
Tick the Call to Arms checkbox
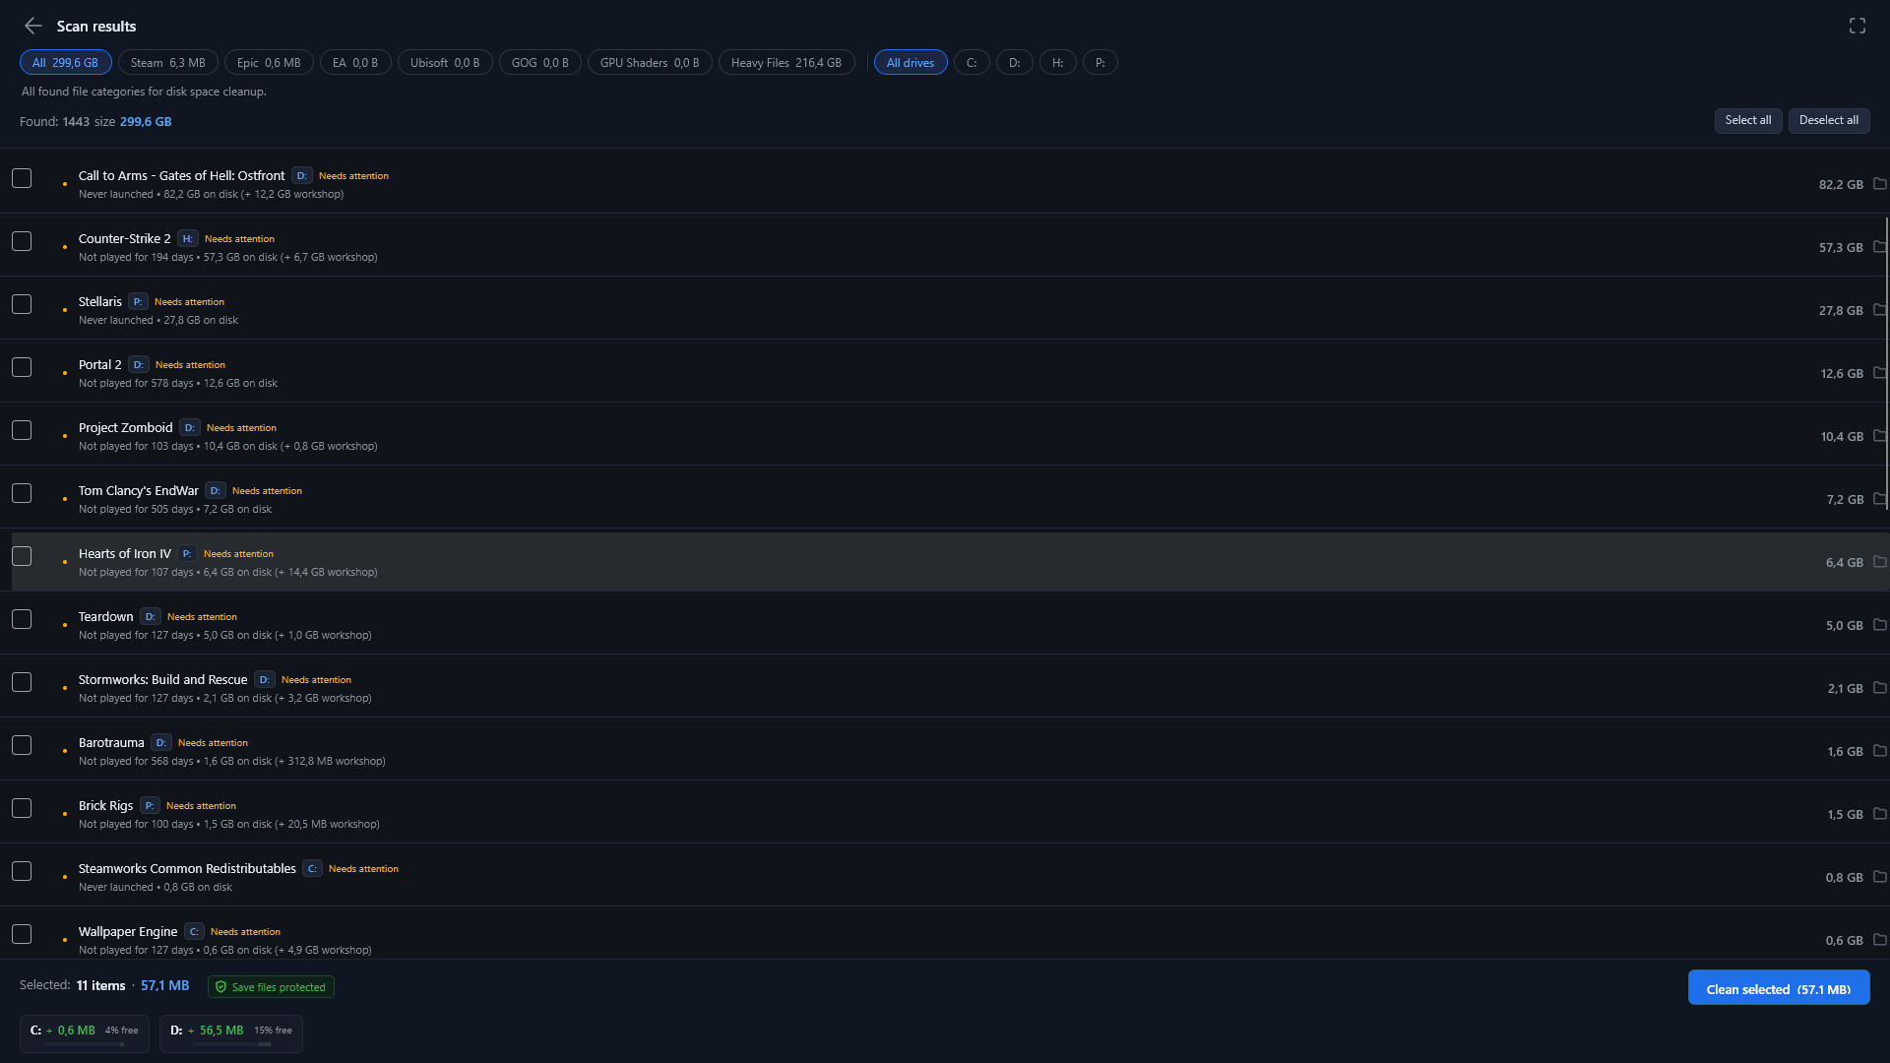(22, 178)
